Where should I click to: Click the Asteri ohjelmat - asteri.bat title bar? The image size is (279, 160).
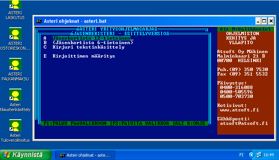pyautogui.click(x=144, y=21)
